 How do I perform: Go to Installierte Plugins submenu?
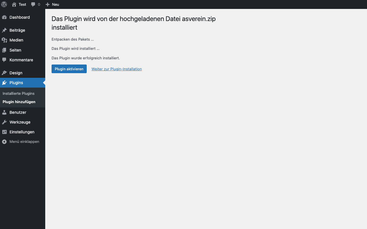click(x=18, y=93)
